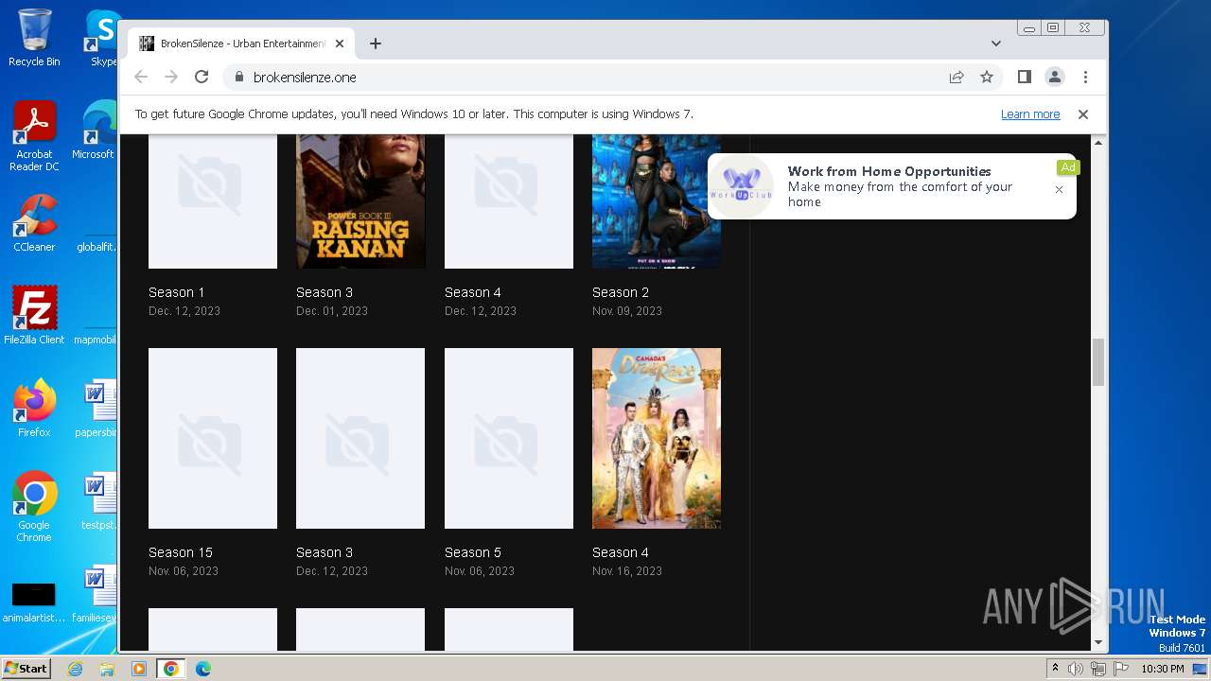Click the scrollbar up arrow

coord(1098,142)
